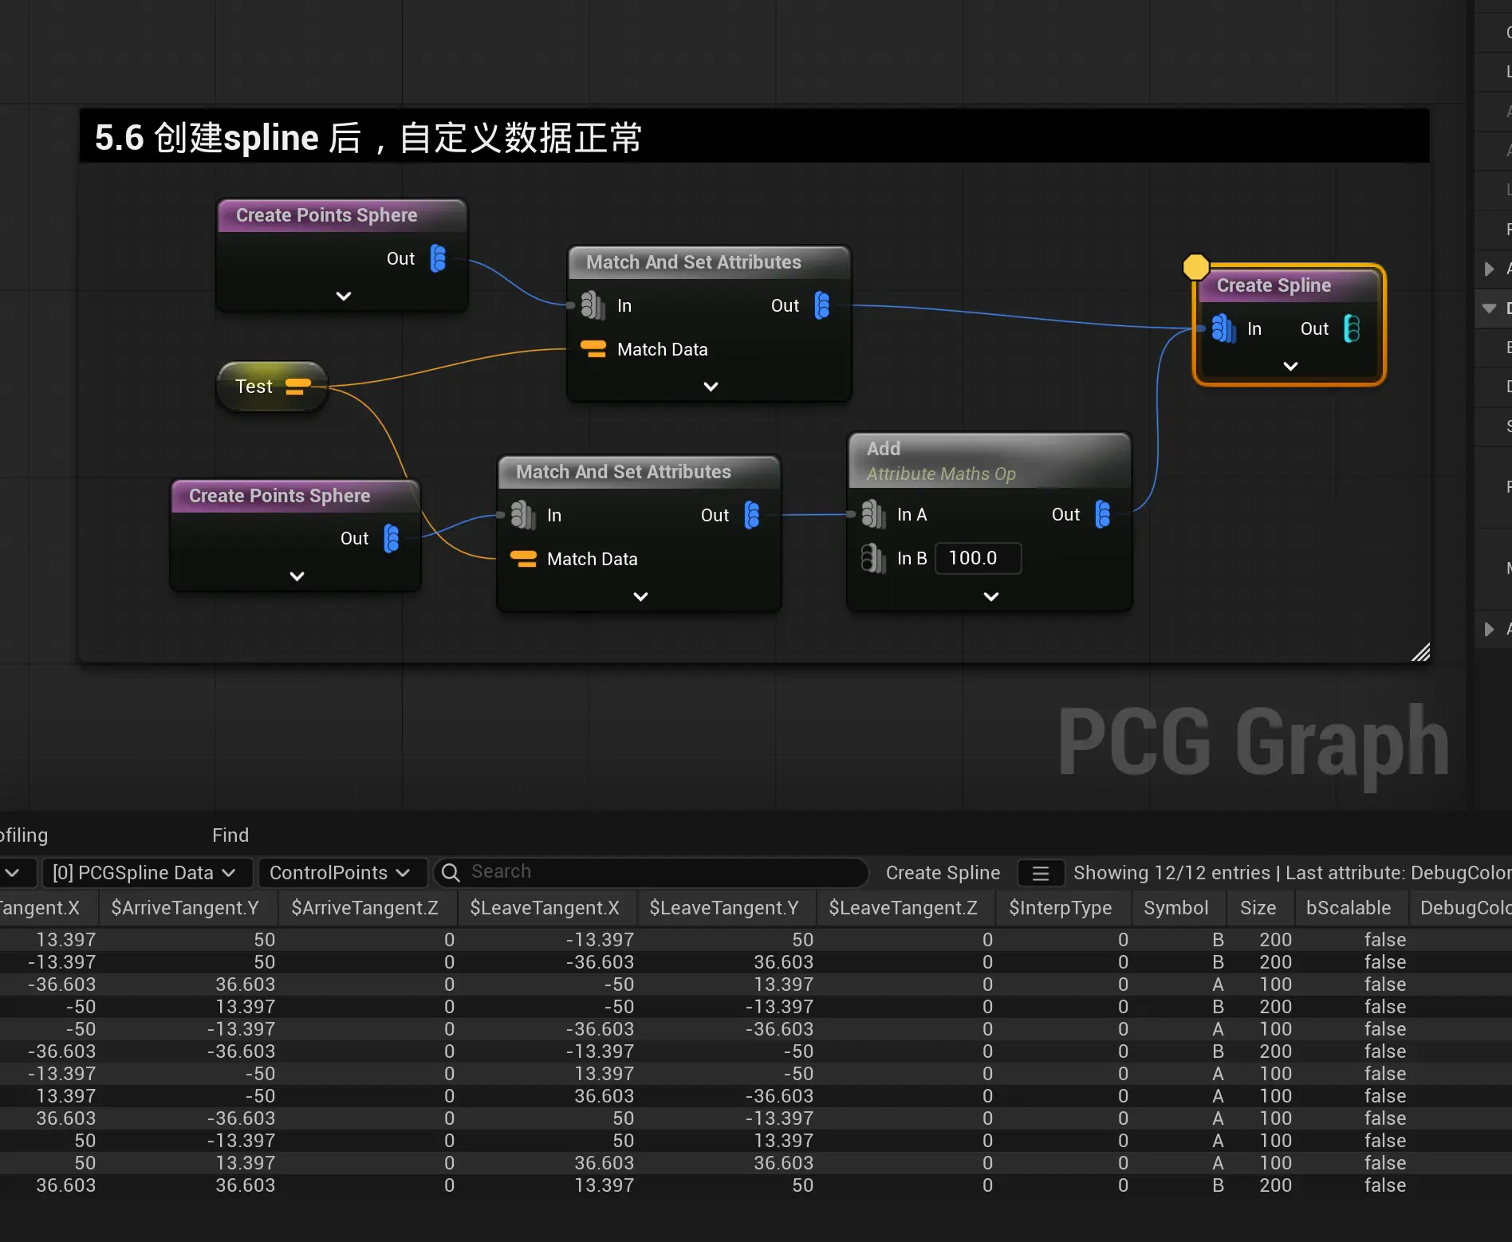The height and width of the screenshot is (1242, 1512).
Task: Click the In pin of Create Spline node
Action: (x=1223, y=328)
